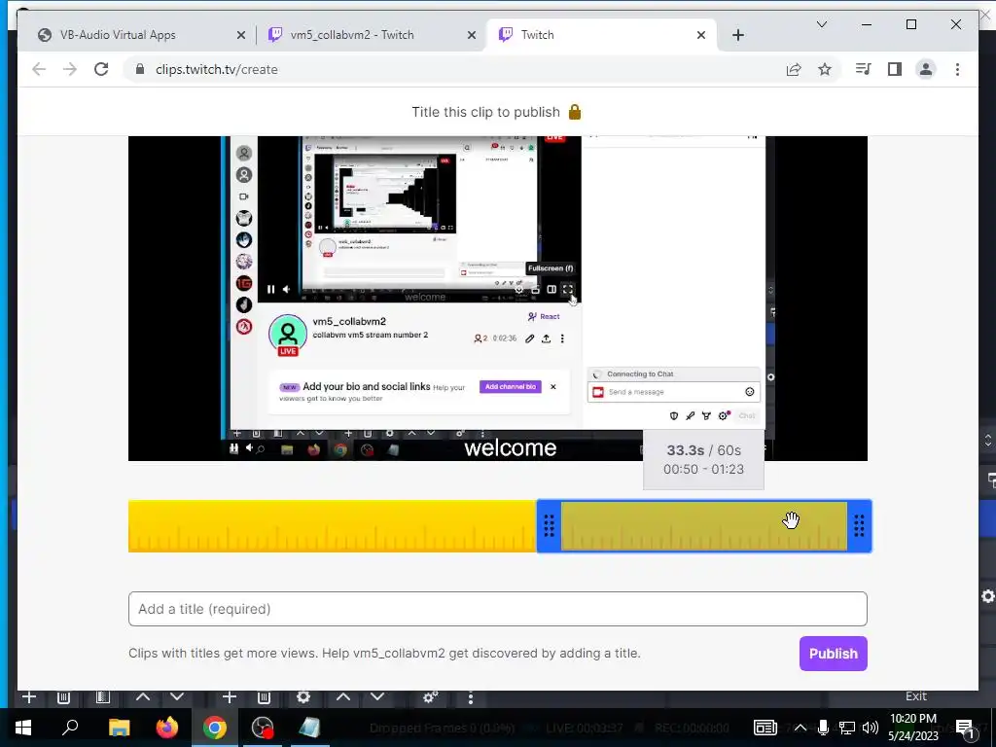
Task: Open advanced audio properties gears in OBS
Action: coord(431,697)
